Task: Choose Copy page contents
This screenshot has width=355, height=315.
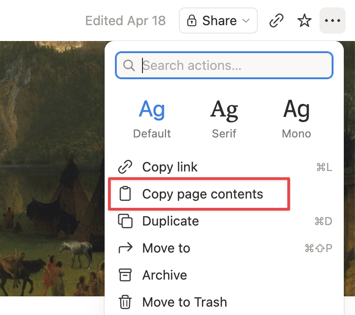Action: click(x=224, y=194)
